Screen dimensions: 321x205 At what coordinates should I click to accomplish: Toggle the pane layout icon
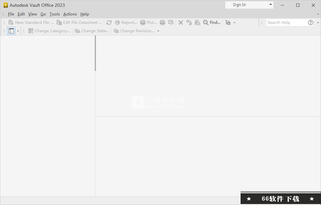click(x=11, y=31)
